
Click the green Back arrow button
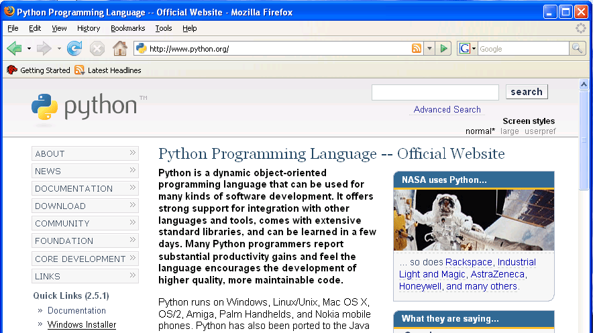click(14, 49)
